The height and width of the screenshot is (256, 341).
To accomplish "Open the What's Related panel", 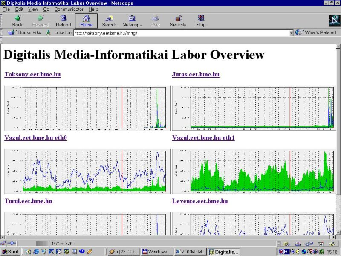I will (316, 32).
